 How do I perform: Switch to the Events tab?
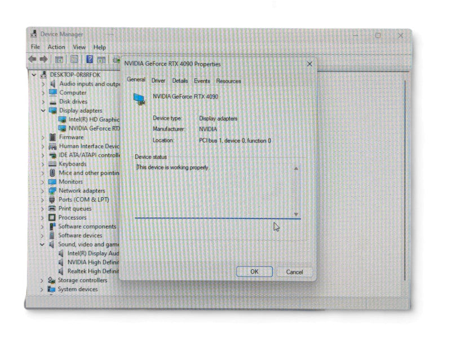[202, 81]
